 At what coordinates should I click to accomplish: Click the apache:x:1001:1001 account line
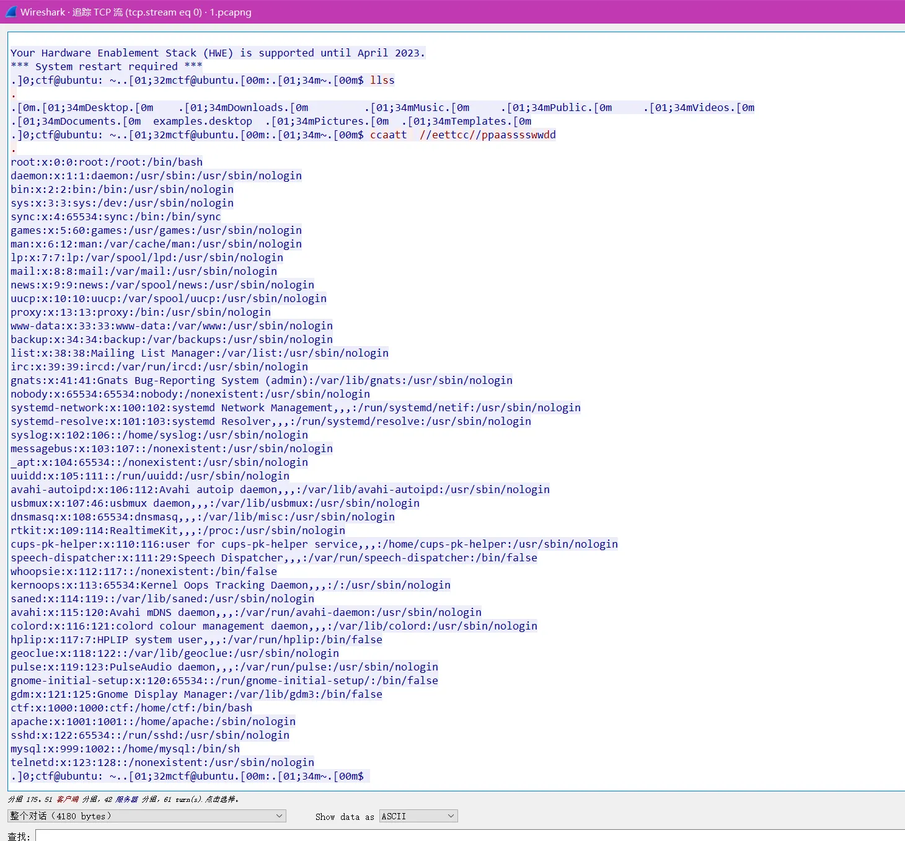[152, 722]
